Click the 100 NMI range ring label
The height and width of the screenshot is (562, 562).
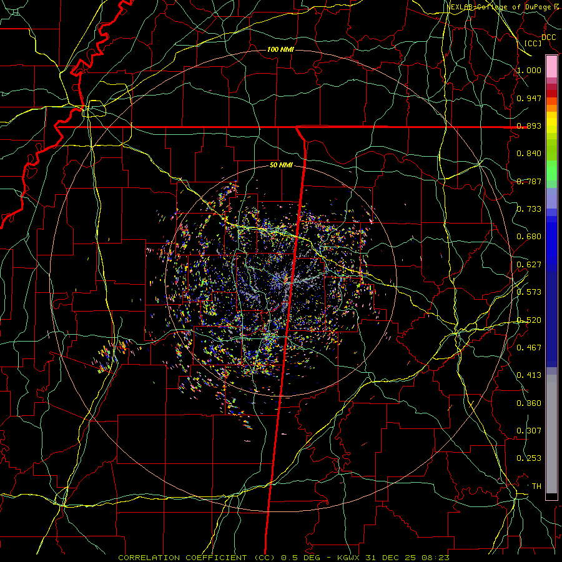(x=280, y=49)
